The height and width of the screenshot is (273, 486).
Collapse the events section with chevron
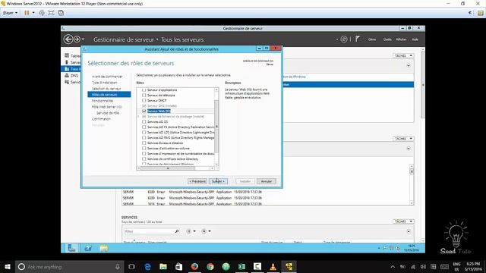pos(409,149)
